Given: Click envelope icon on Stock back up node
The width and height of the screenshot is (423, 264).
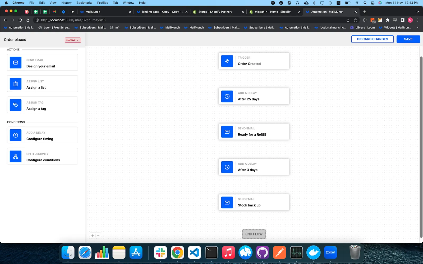Looking at the screenshot, I should 227,202.
